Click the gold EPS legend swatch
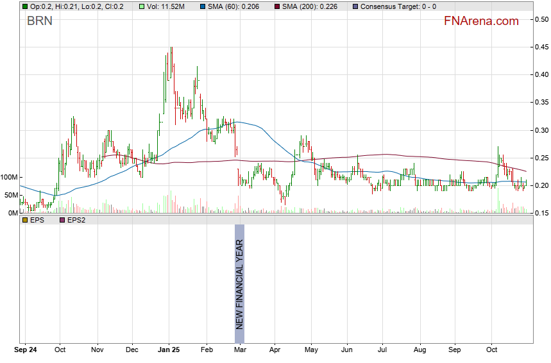The height and width of the screenshot is (363, 551). (x=25, y=220)
